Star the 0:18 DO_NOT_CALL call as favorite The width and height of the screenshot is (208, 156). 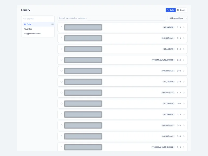[x=62, y=38]
